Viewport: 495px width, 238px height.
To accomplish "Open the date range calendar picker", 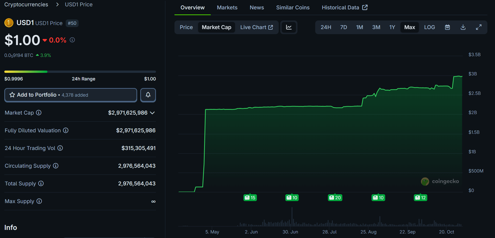I will (447, 27).
